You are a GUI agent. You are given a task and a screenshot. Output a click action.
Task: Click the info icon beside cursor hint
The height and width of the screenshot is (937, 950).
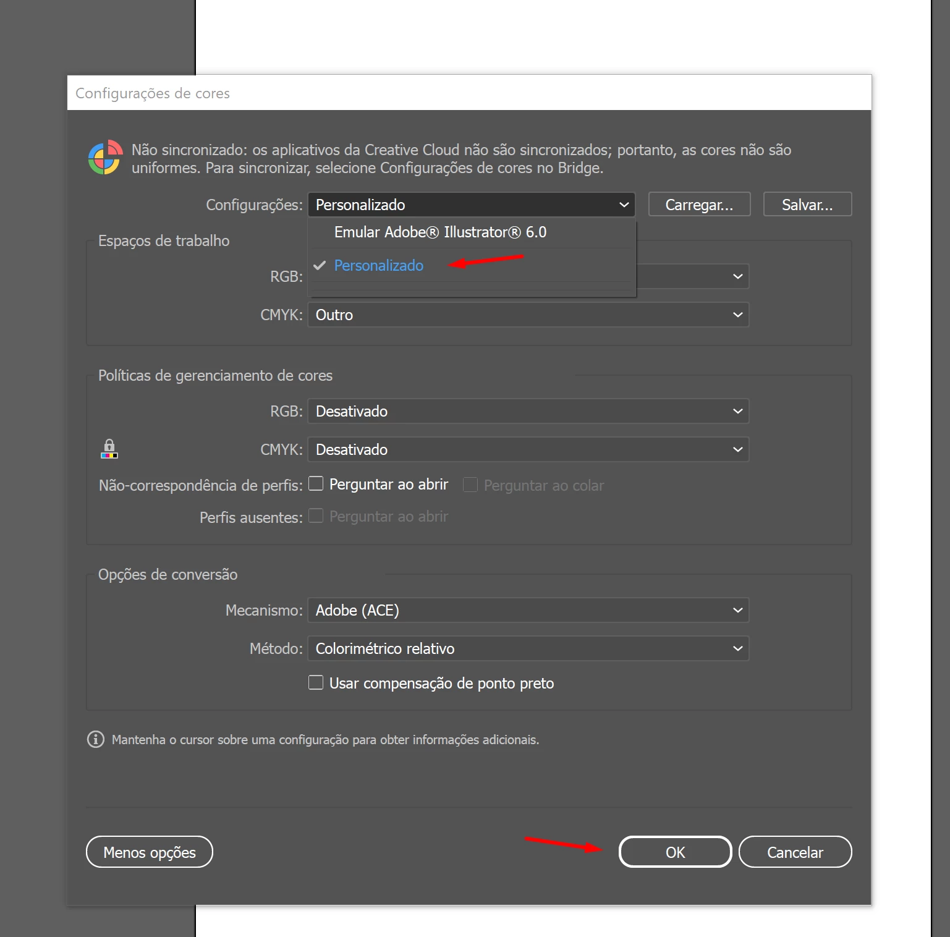[96, 739]
